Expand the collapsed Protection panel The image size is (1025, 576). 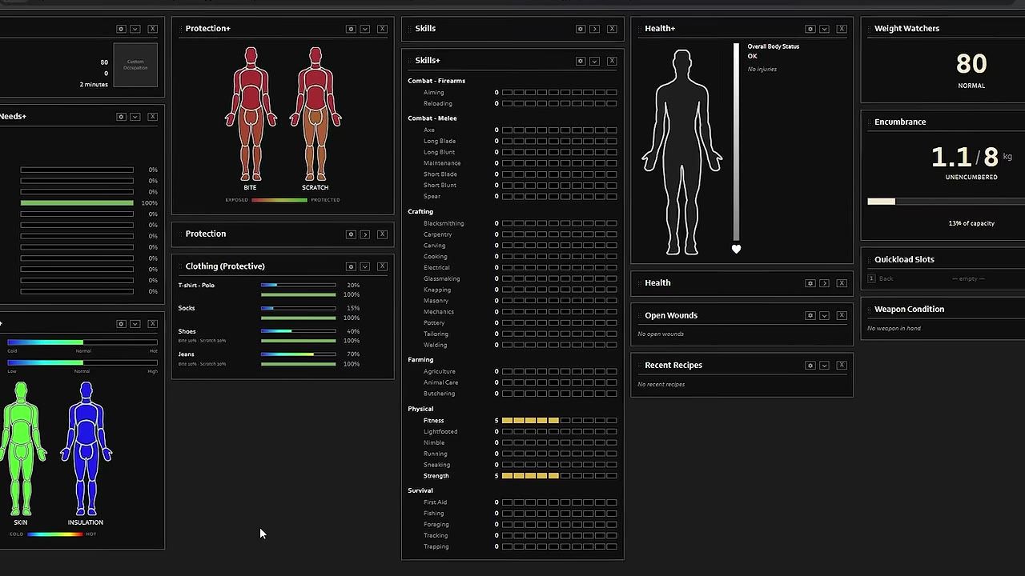pos(365,234)
